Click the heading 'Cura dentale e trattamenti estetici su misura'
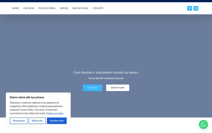The image size is (212, 133). [106, 72]
